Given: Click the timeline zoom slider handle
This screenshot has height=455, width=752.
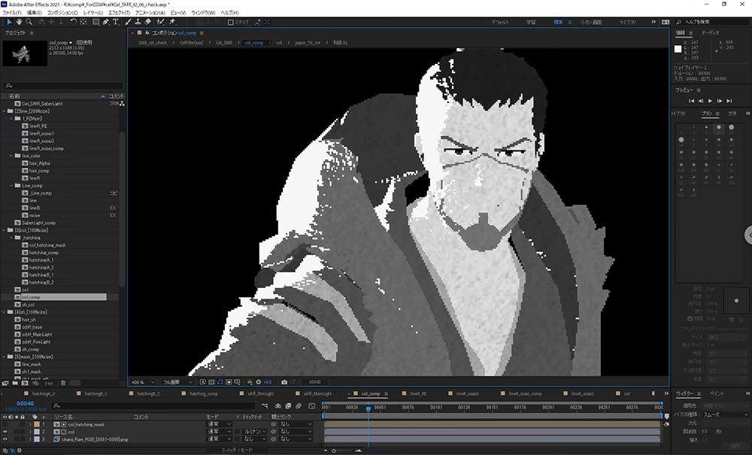Looking at the screenshot, I should click(x=334, y=450).
